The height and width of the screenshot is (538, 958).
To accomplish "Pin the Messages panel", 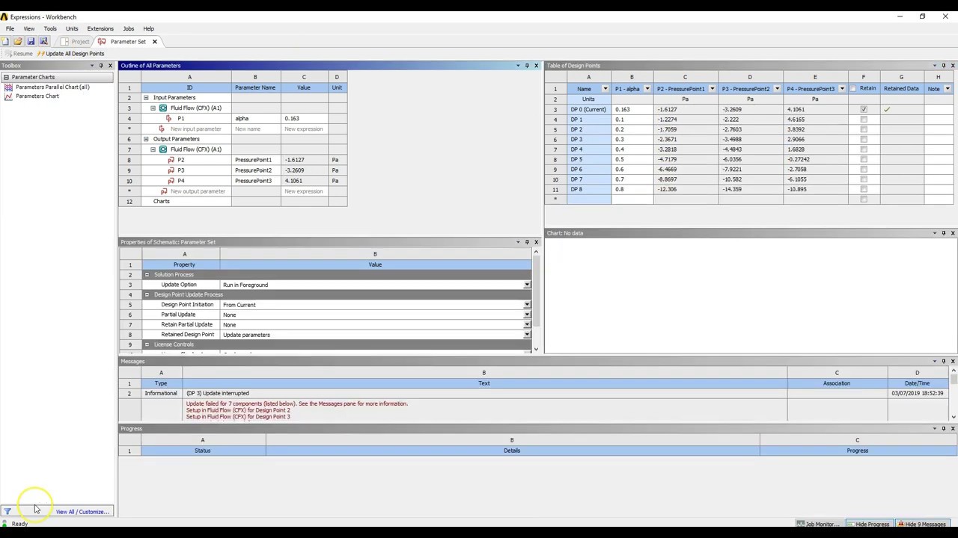I will tap(944, 362).
